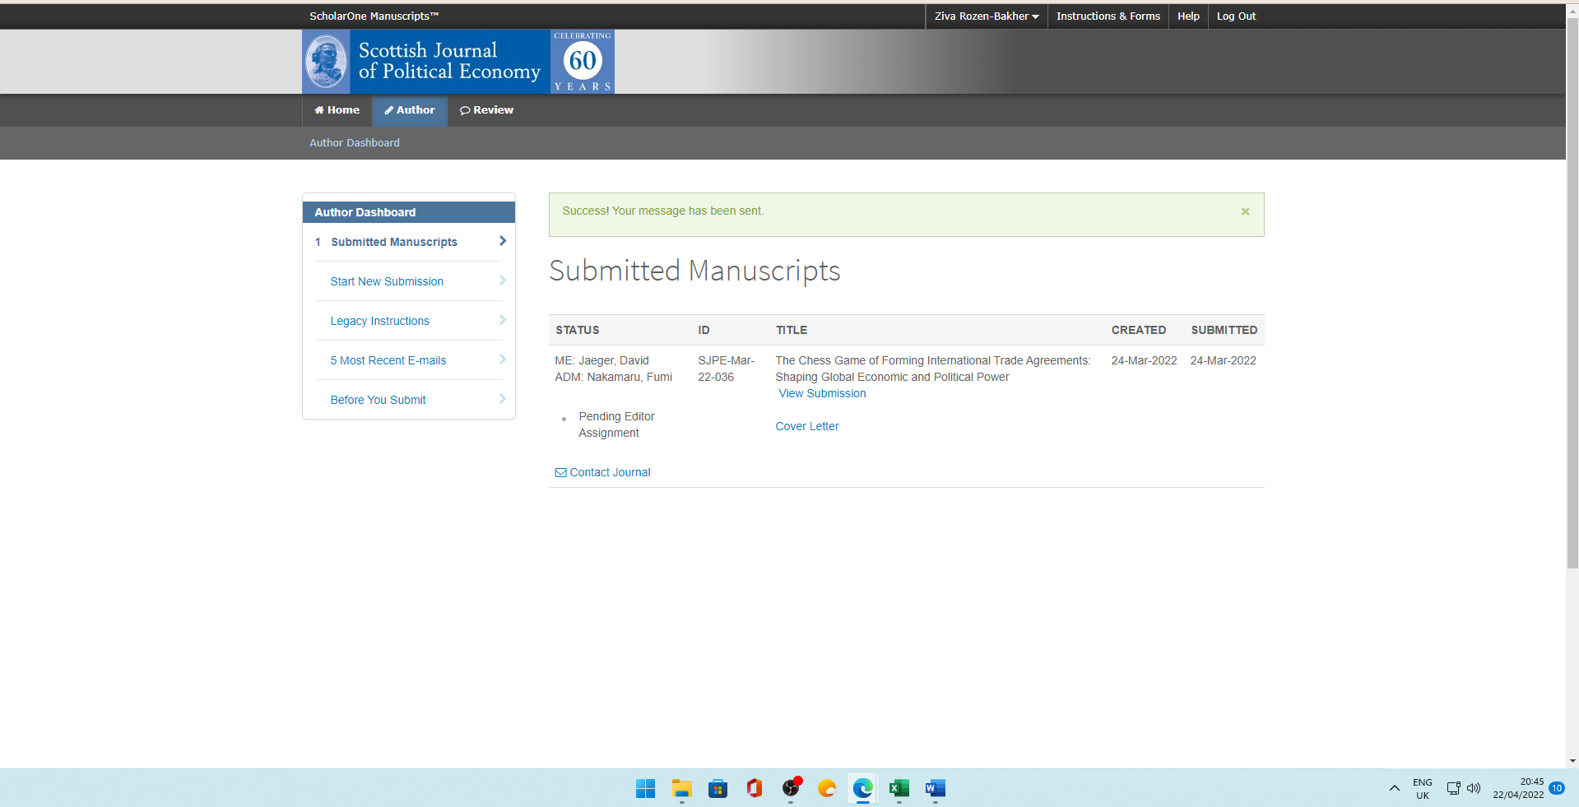
Task: Open Instructions & Forms
Action: tap(1108, 16)
